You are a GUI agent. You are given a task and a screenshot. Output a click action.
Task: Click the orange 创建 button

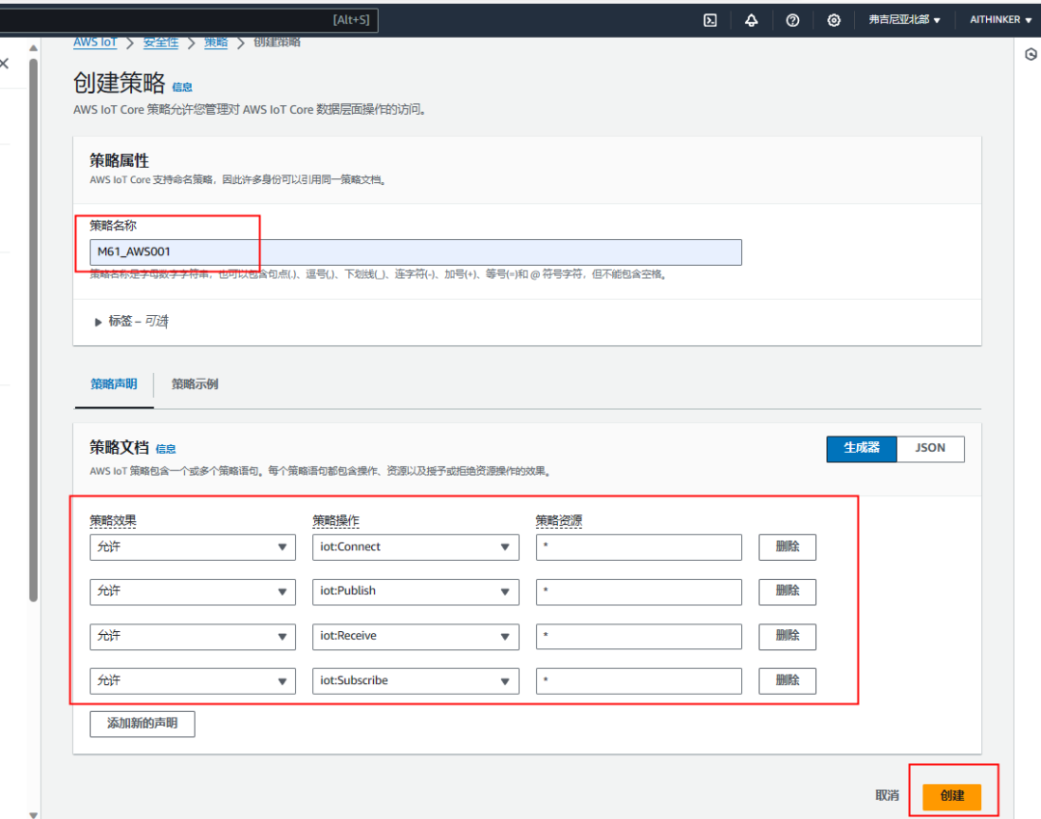click(952, 796)
